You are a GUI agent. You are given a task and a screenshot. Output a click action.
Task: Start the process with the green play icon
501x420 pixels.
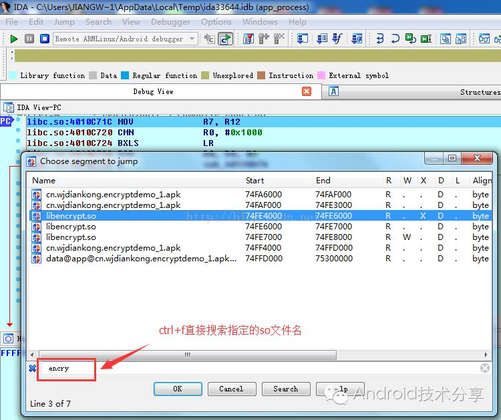coord(14,39)
